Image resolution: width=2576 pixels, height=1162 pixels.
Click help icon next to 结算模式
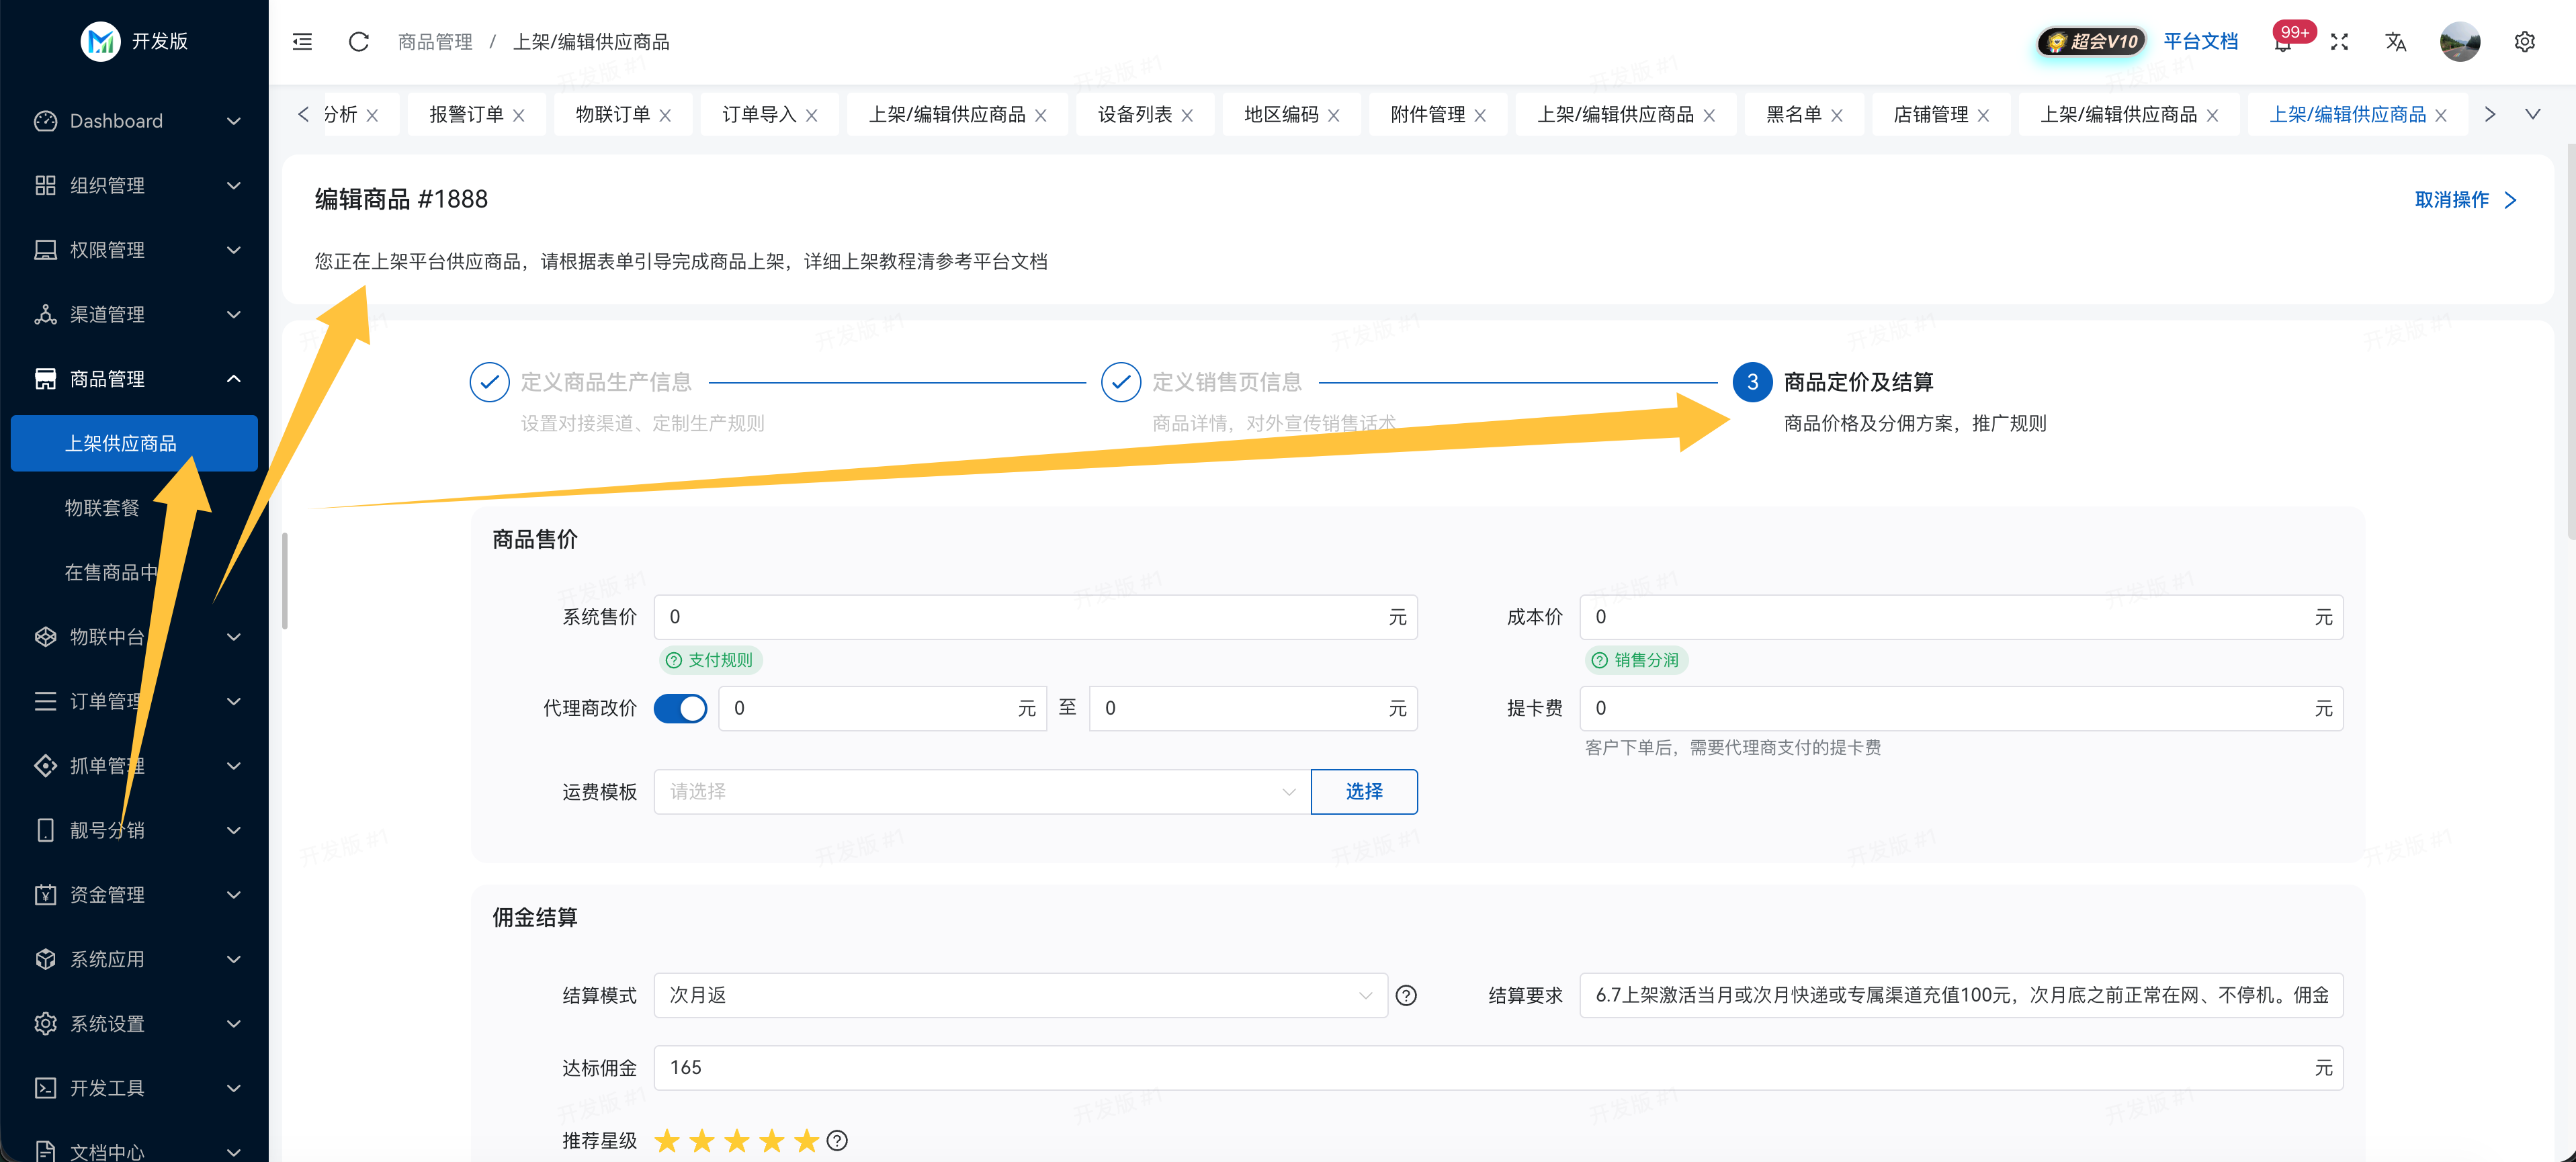pyautogui.click(x=1406, y=995)
